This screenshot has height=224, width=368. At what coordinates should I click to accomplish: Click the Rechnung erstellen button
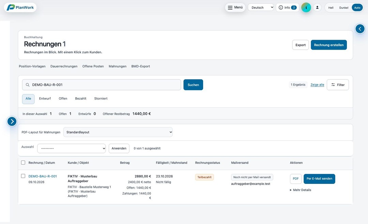click(329, 45)
